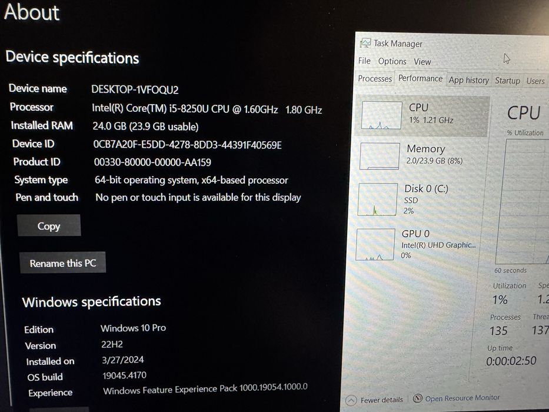Select the GPU 0 performance item
Viewport: 549px width, 412px height.
pos(417,244)
